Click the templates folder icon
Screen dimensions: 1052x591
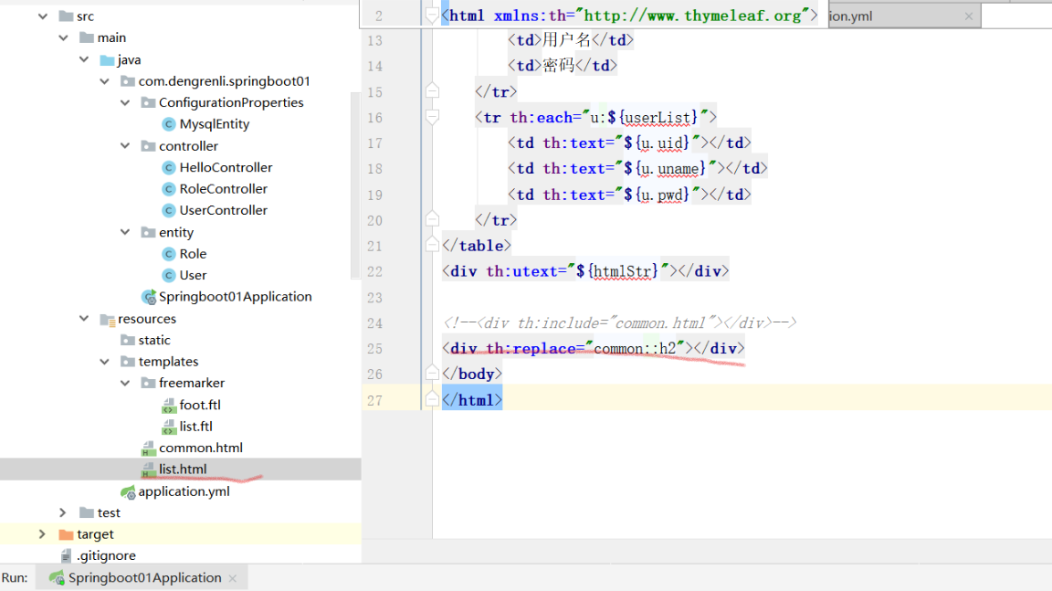coord(128,362)
